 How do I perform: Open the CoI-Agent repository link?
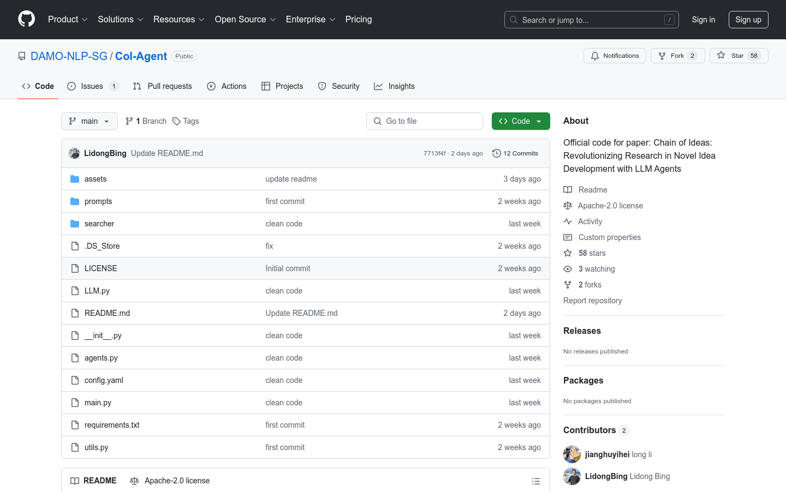coord(141,56)
